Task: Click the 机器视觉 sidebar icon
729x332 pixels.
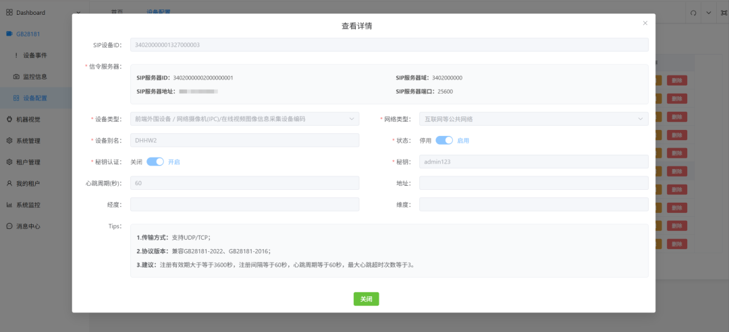Action: click(x=9, y=119)
